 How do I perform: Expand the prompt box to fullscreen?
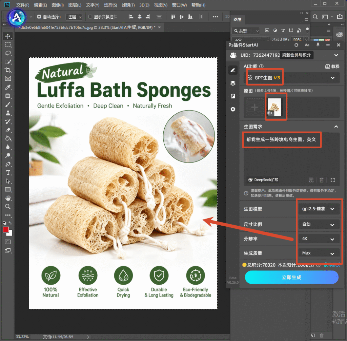click(333, 180)
